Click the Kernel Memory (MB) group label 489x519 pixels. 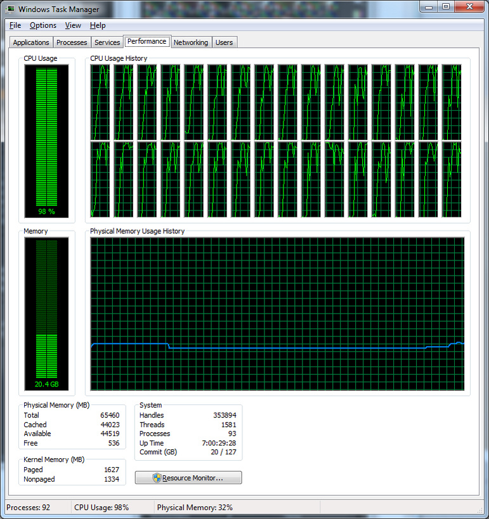54,459
